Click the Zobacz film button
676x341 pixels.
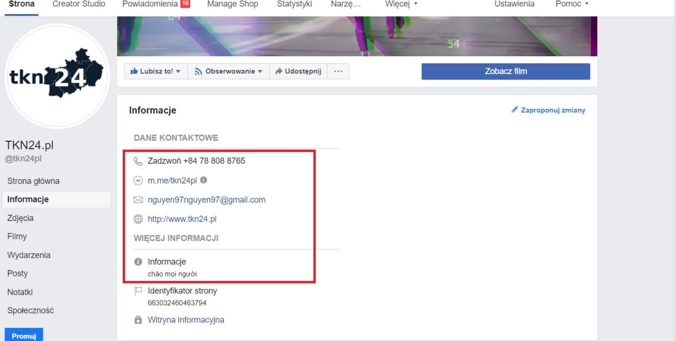tap(506, 71)
